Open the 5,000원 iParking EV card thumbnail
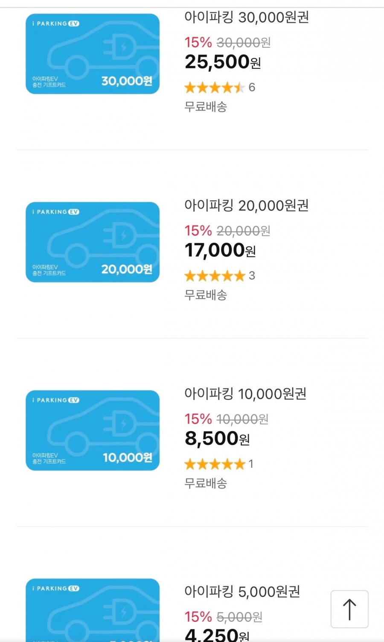This screenshot has height=642, width=384. pyautogui.click(x=93, y=610)
